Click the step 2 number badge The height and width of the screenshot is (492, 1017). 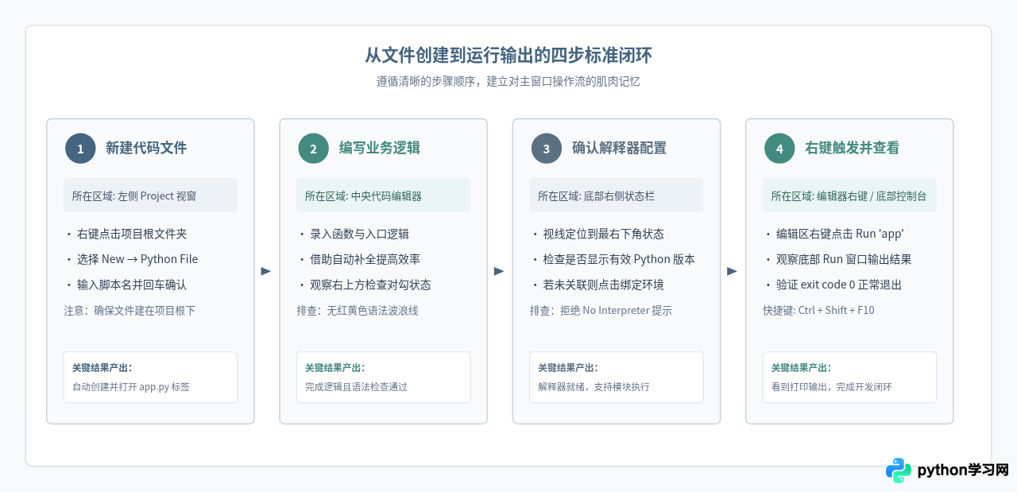point(313,149)
